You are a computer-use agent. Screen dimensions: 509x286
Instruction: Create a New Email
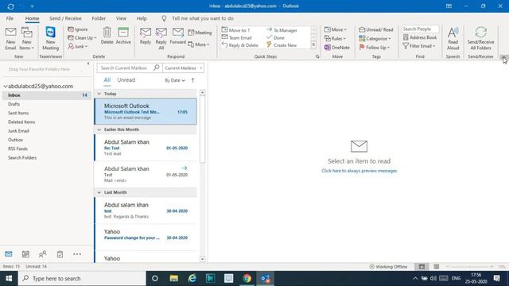point(10,39)
